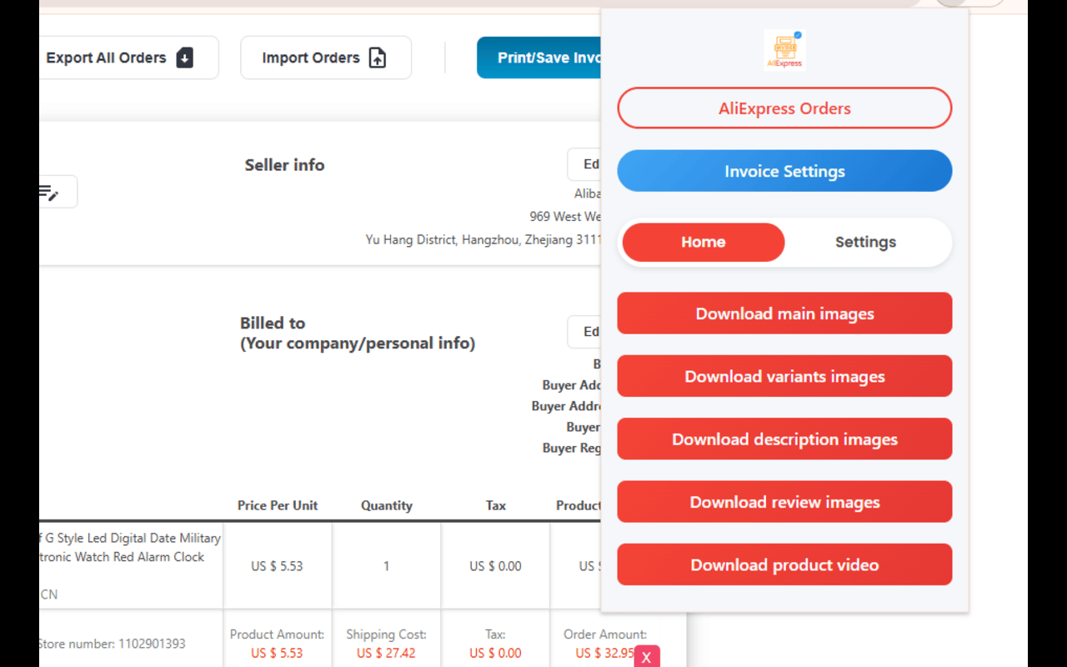Click the Store number 1102901393 text
The height and width of the screenshot is (667, 1067).
112,644
